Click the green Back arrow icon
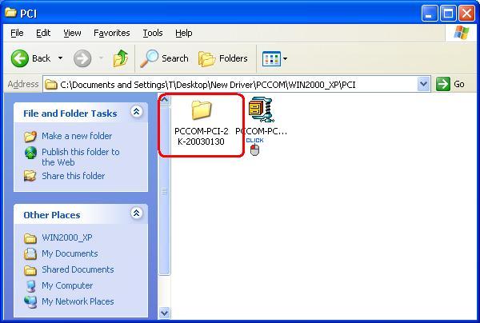Image resolution: width=480 pixels, height=323 pixels. coord(20,58)
